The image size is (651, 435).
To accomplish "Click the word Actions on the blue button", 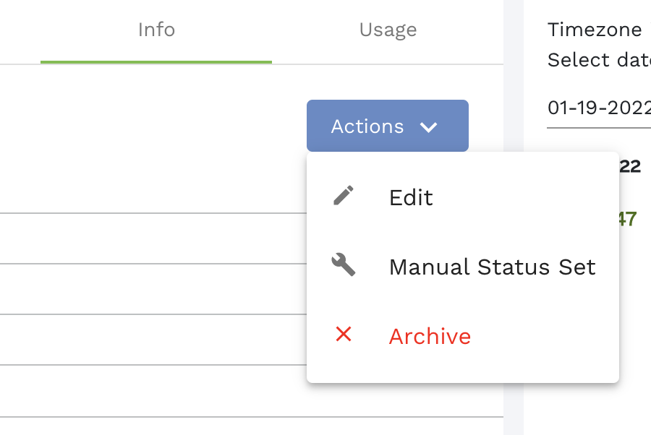I will 367,126.
